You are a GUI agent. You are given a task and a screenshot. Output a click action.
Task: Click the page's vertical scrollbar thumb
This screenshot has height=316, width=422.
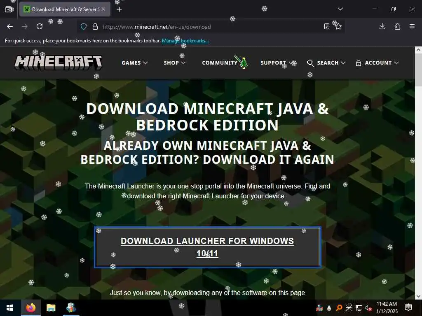click(x=418, y=70)
